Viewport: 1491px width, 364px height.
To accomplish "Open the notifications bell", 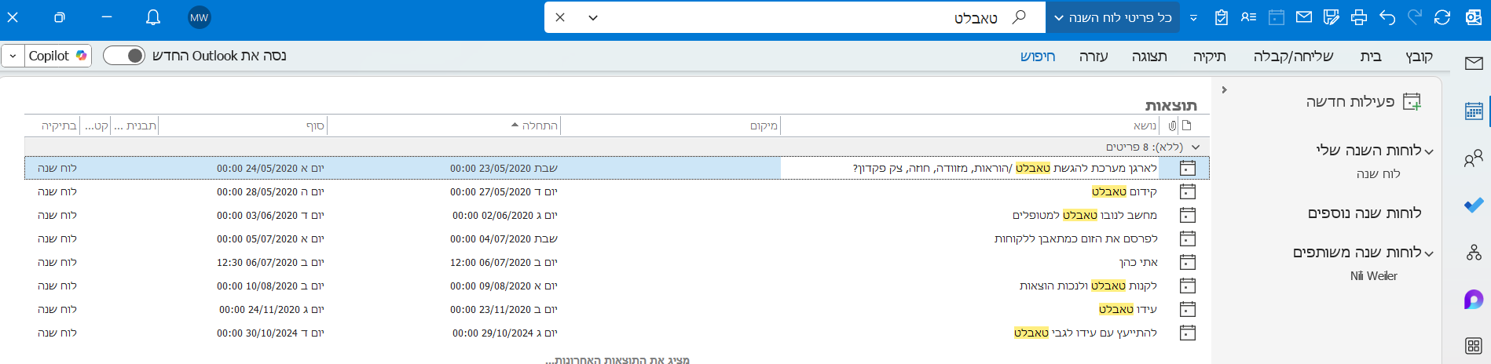I will [x=153, y=17].
